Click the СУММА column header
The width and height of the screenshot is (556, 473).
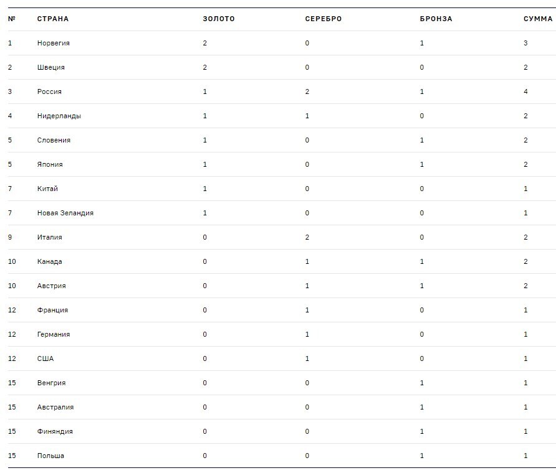click(x=538, y=19)
